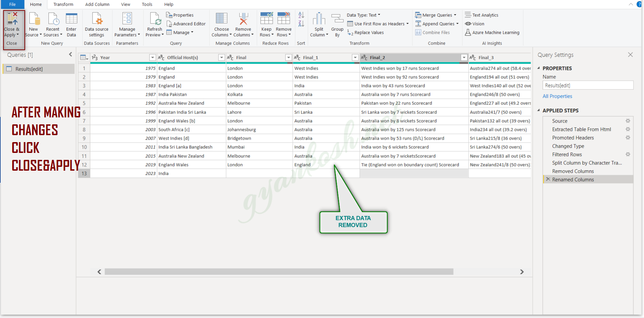
Task: Collapse the ribbon with the chevron
Action: pos(631,4)
